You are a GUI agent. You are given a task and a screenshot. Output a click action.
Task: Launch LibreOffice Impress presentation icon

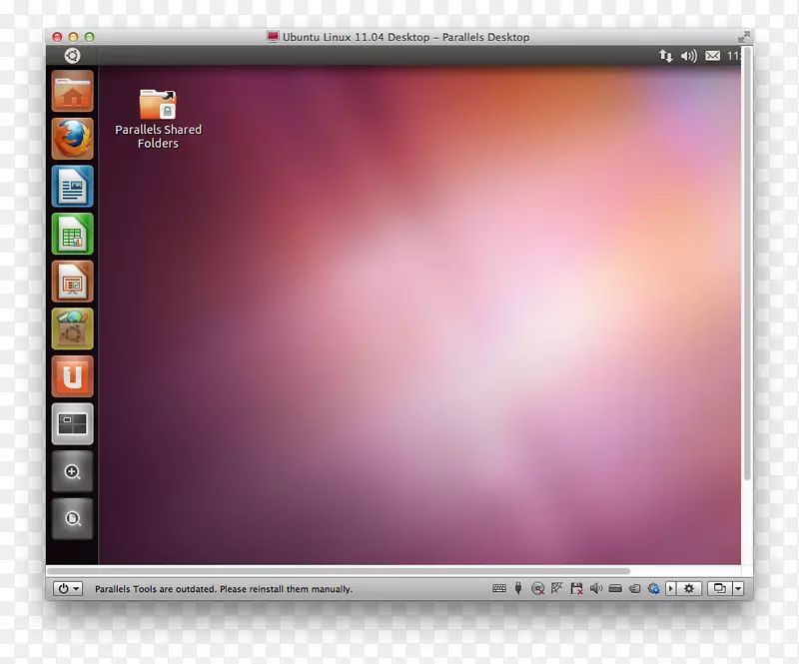click(x=72, y=282)
